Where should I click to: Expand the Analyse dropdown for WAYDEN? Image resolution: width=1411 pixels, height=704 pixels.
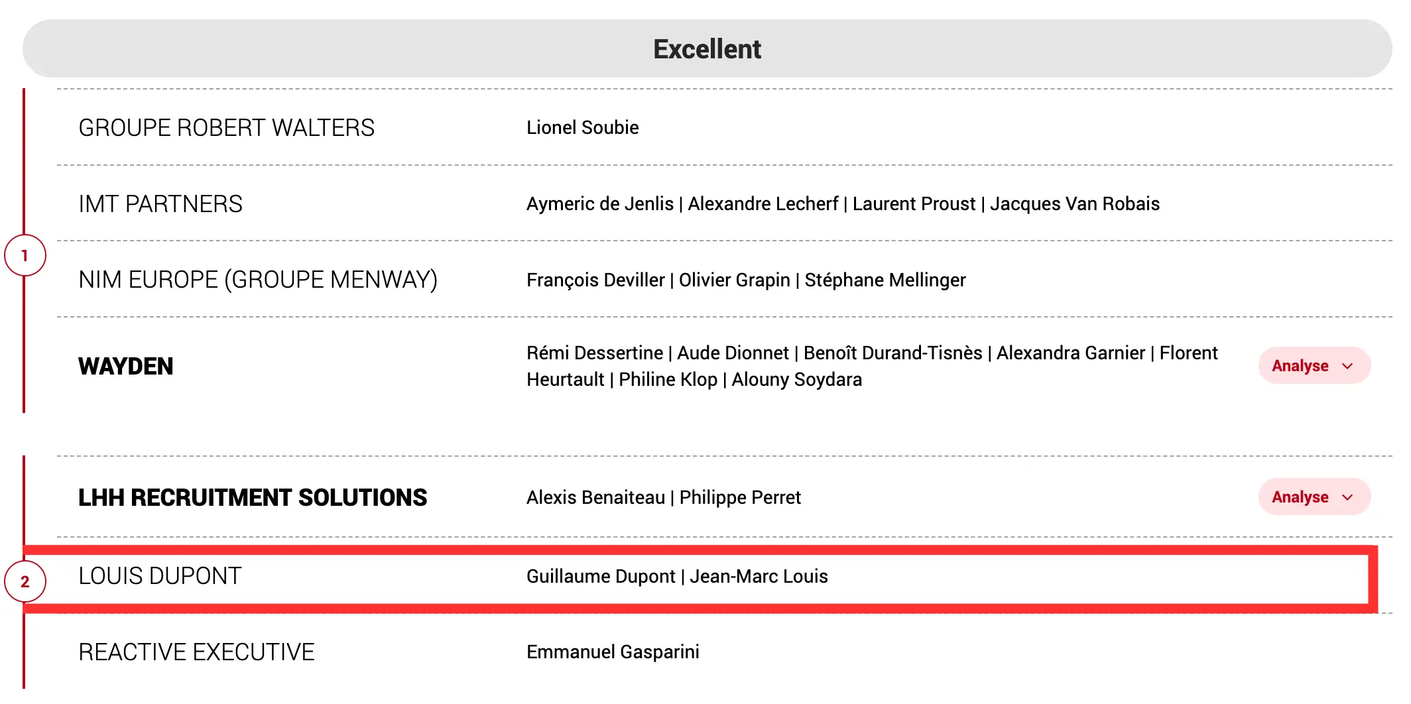click(1313, 366)
